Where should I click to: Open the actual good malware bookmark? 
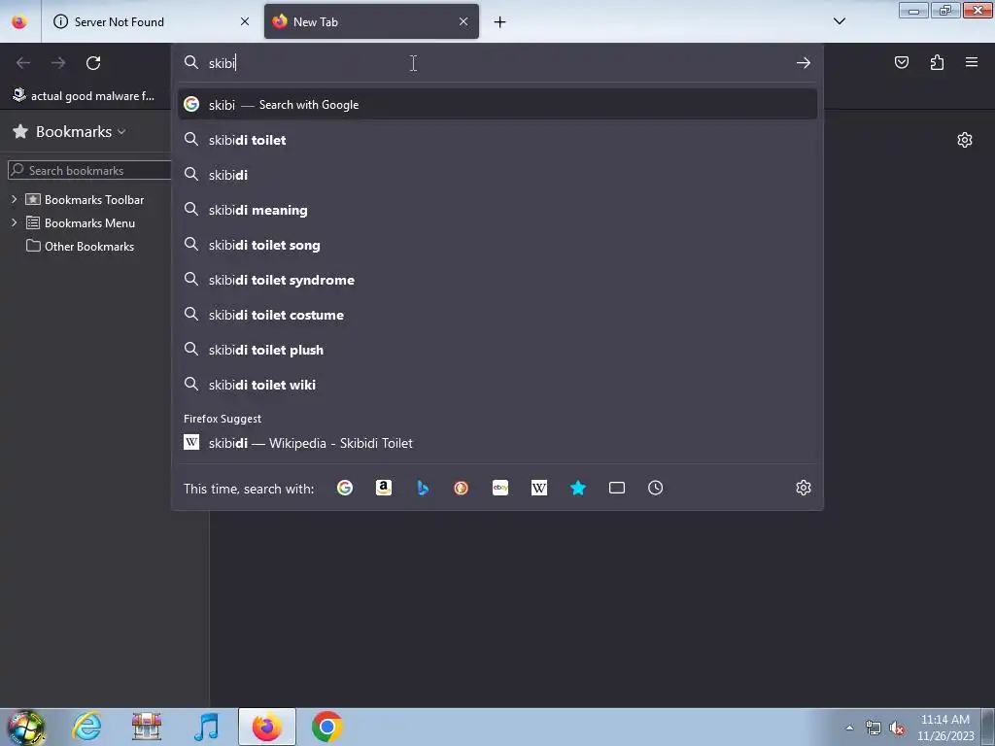click(84, 96)
